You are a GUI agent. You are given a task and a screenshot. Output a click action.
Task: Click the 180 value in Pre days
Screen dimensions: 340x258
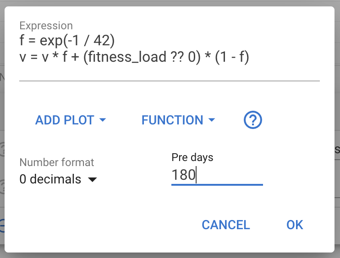tap(183, 175)
